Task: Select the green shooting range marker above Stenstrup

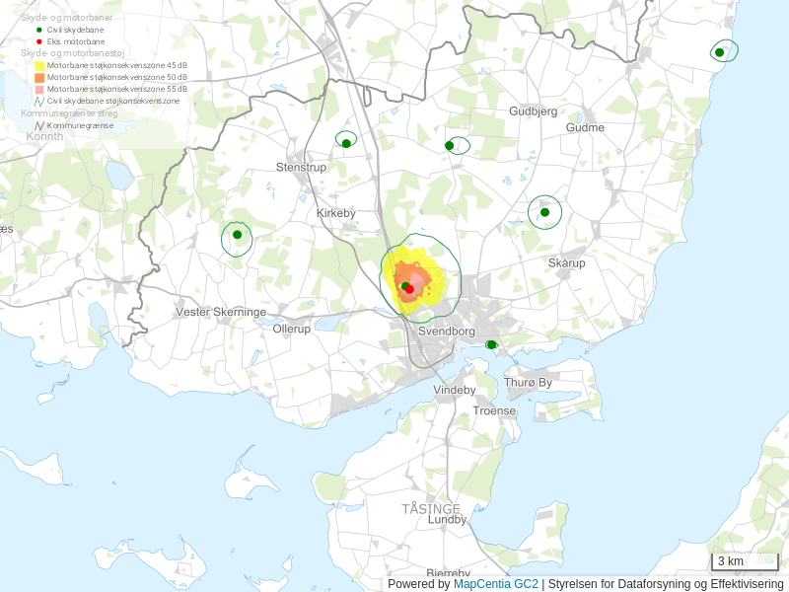Action: [346, 143]
